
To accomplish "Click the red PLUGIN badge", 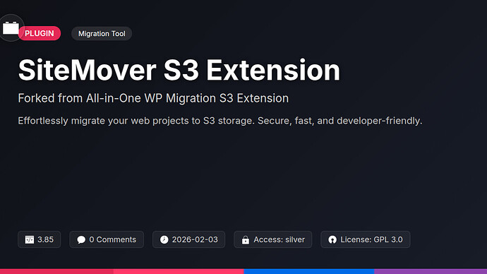I will (x=40, y=33).
